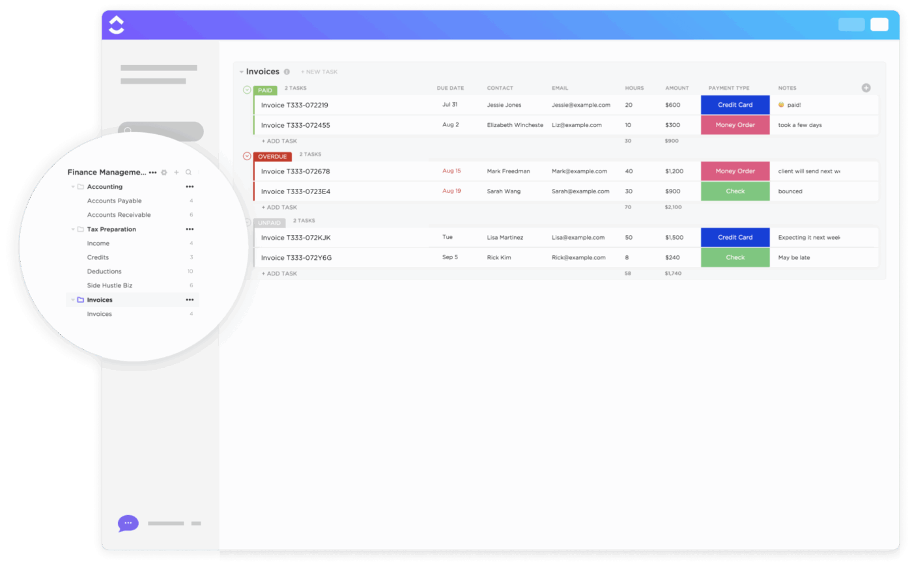Click the sidebar search magnifier icon

tap(189, 173)
